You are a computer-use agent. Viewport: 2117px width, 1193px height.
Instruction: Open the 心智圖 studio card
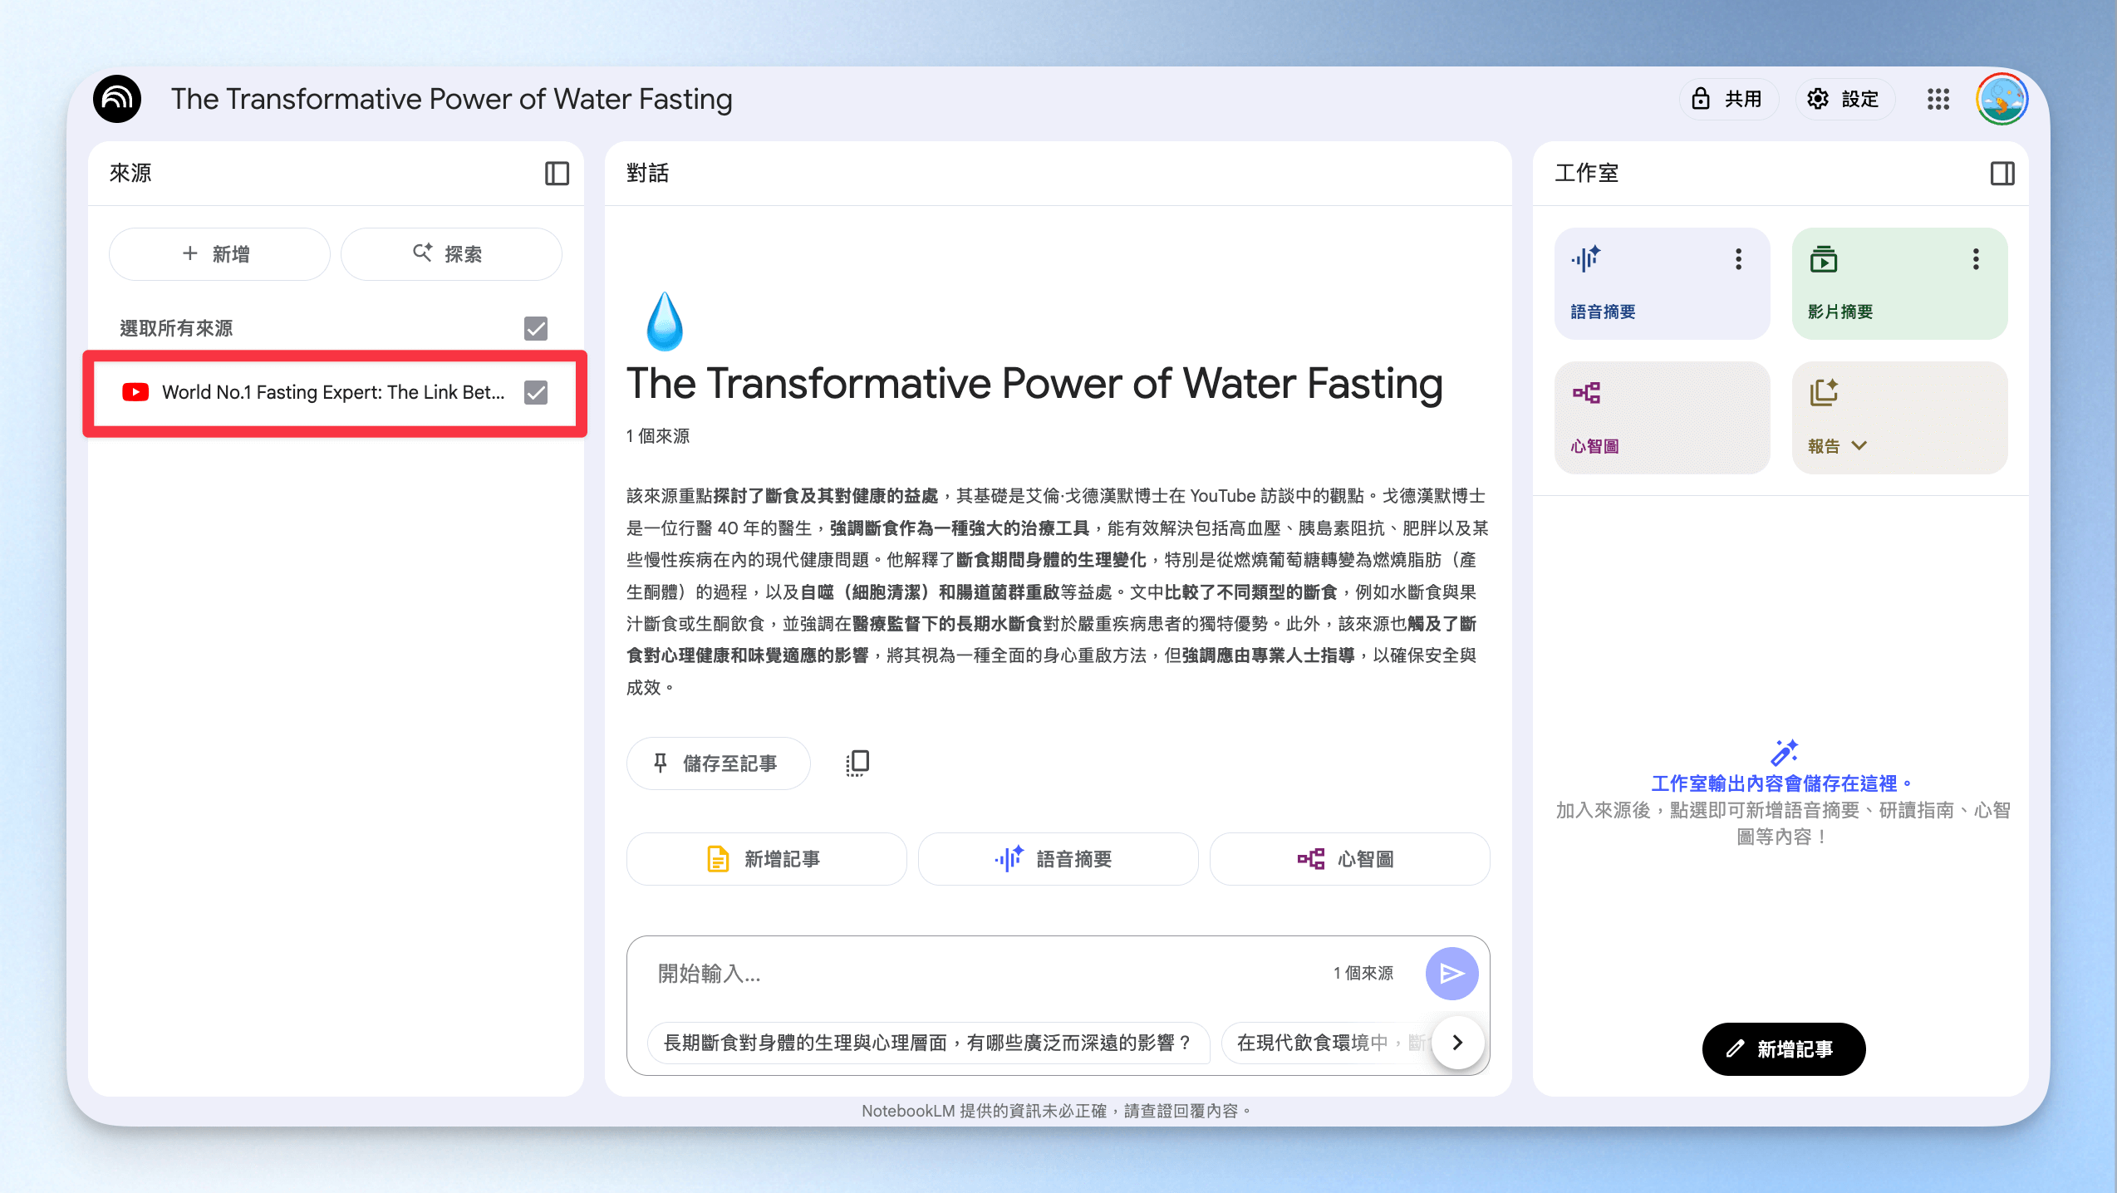[x=1663, y=418]
